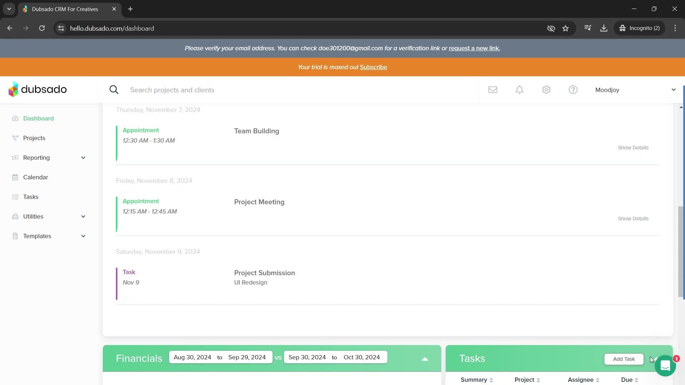Open Projects in sidebar
The width and height of the screenshot is (685, 385).
coord(34,138)
